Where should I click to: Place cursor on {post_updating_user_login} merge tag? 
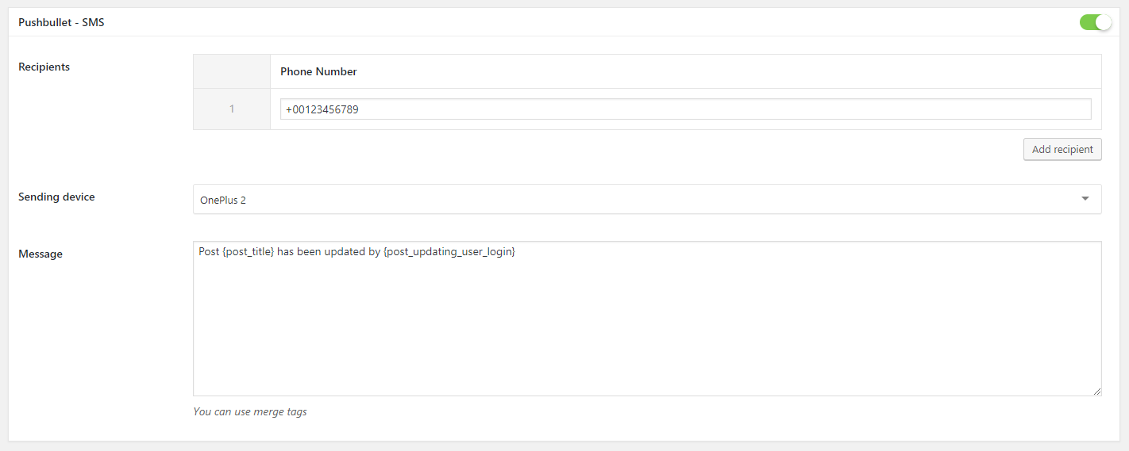click(449, 251)
